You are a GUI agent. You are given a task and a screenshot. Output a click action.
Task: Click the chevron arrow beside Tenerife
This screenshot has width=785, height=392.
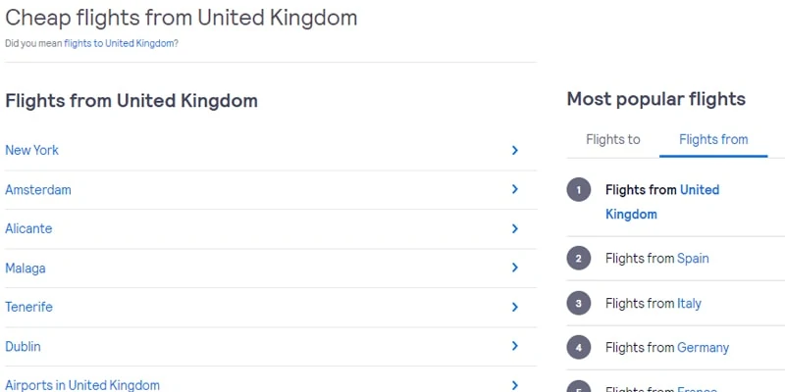[514, 307]
